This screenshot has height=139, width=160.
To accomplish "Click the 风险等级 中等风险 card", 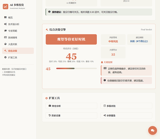I will (113, 39).
